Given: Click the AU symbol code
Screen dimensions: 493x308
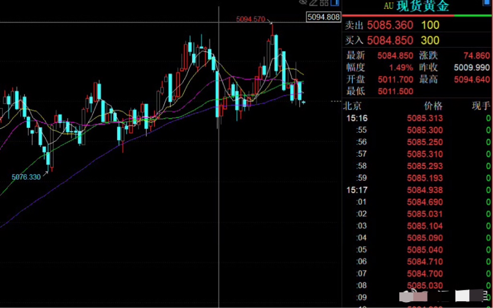Looking at the screenshot, I should (388, 6).
